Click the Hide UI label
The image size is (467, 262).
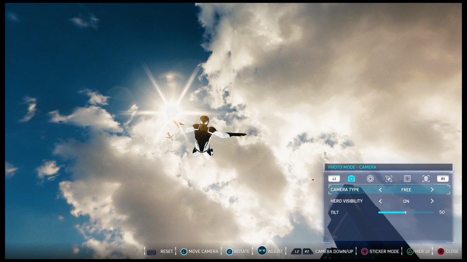click(x=422, y=252)
